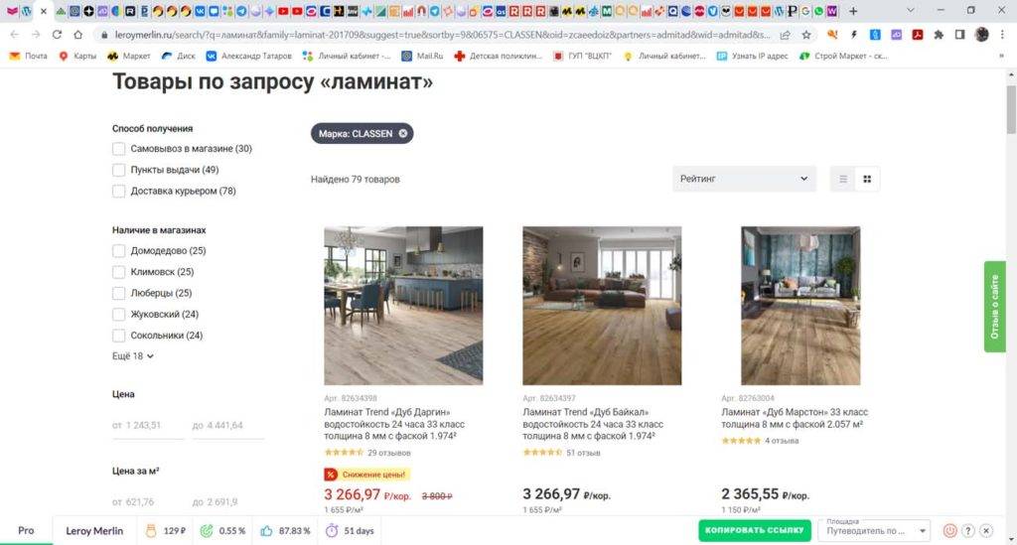Select the Pro tab in bottom bar
Viewport: 1017px width, 545px height.
(x=26, y=531)
